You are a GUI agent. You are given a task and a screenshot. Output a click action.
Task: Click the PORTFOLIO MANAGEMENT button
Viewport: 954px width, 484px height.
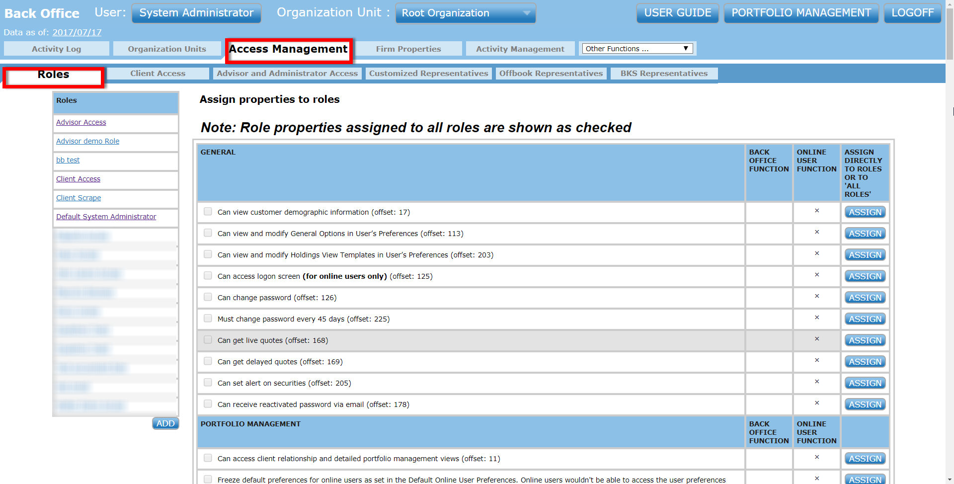pyautogui.click(x=800, y=13)
